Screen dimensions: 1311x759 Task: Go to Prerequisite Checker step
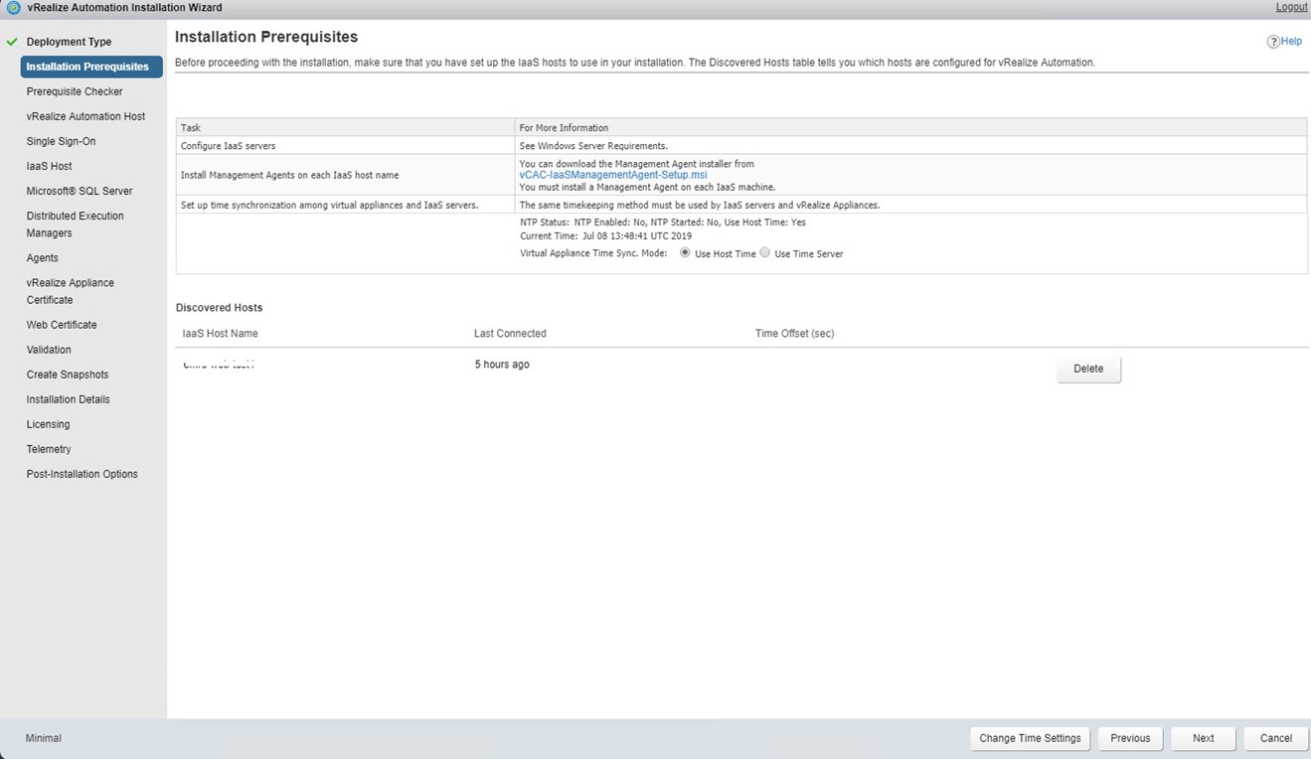tap(75, 91)
